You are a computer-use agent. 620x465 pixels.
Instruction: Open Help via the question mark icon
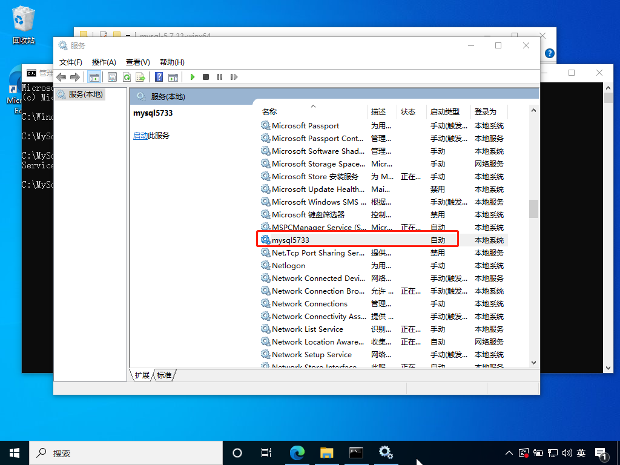(159, 77)
